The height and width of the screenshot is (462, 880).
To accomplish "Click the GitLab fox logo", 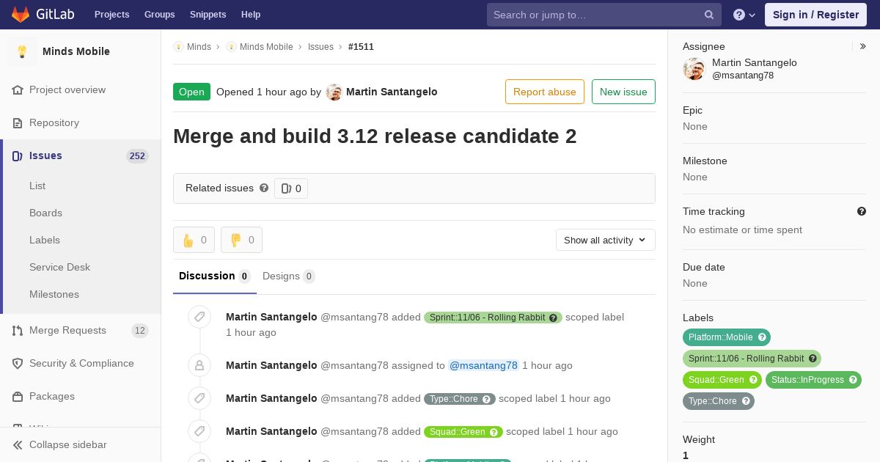I will [x=21, y=15].
